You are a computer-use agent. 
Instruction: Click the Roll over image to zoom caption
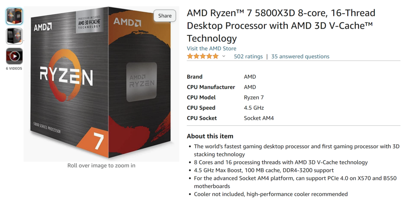pyautogui.click(x=101, y=166)
